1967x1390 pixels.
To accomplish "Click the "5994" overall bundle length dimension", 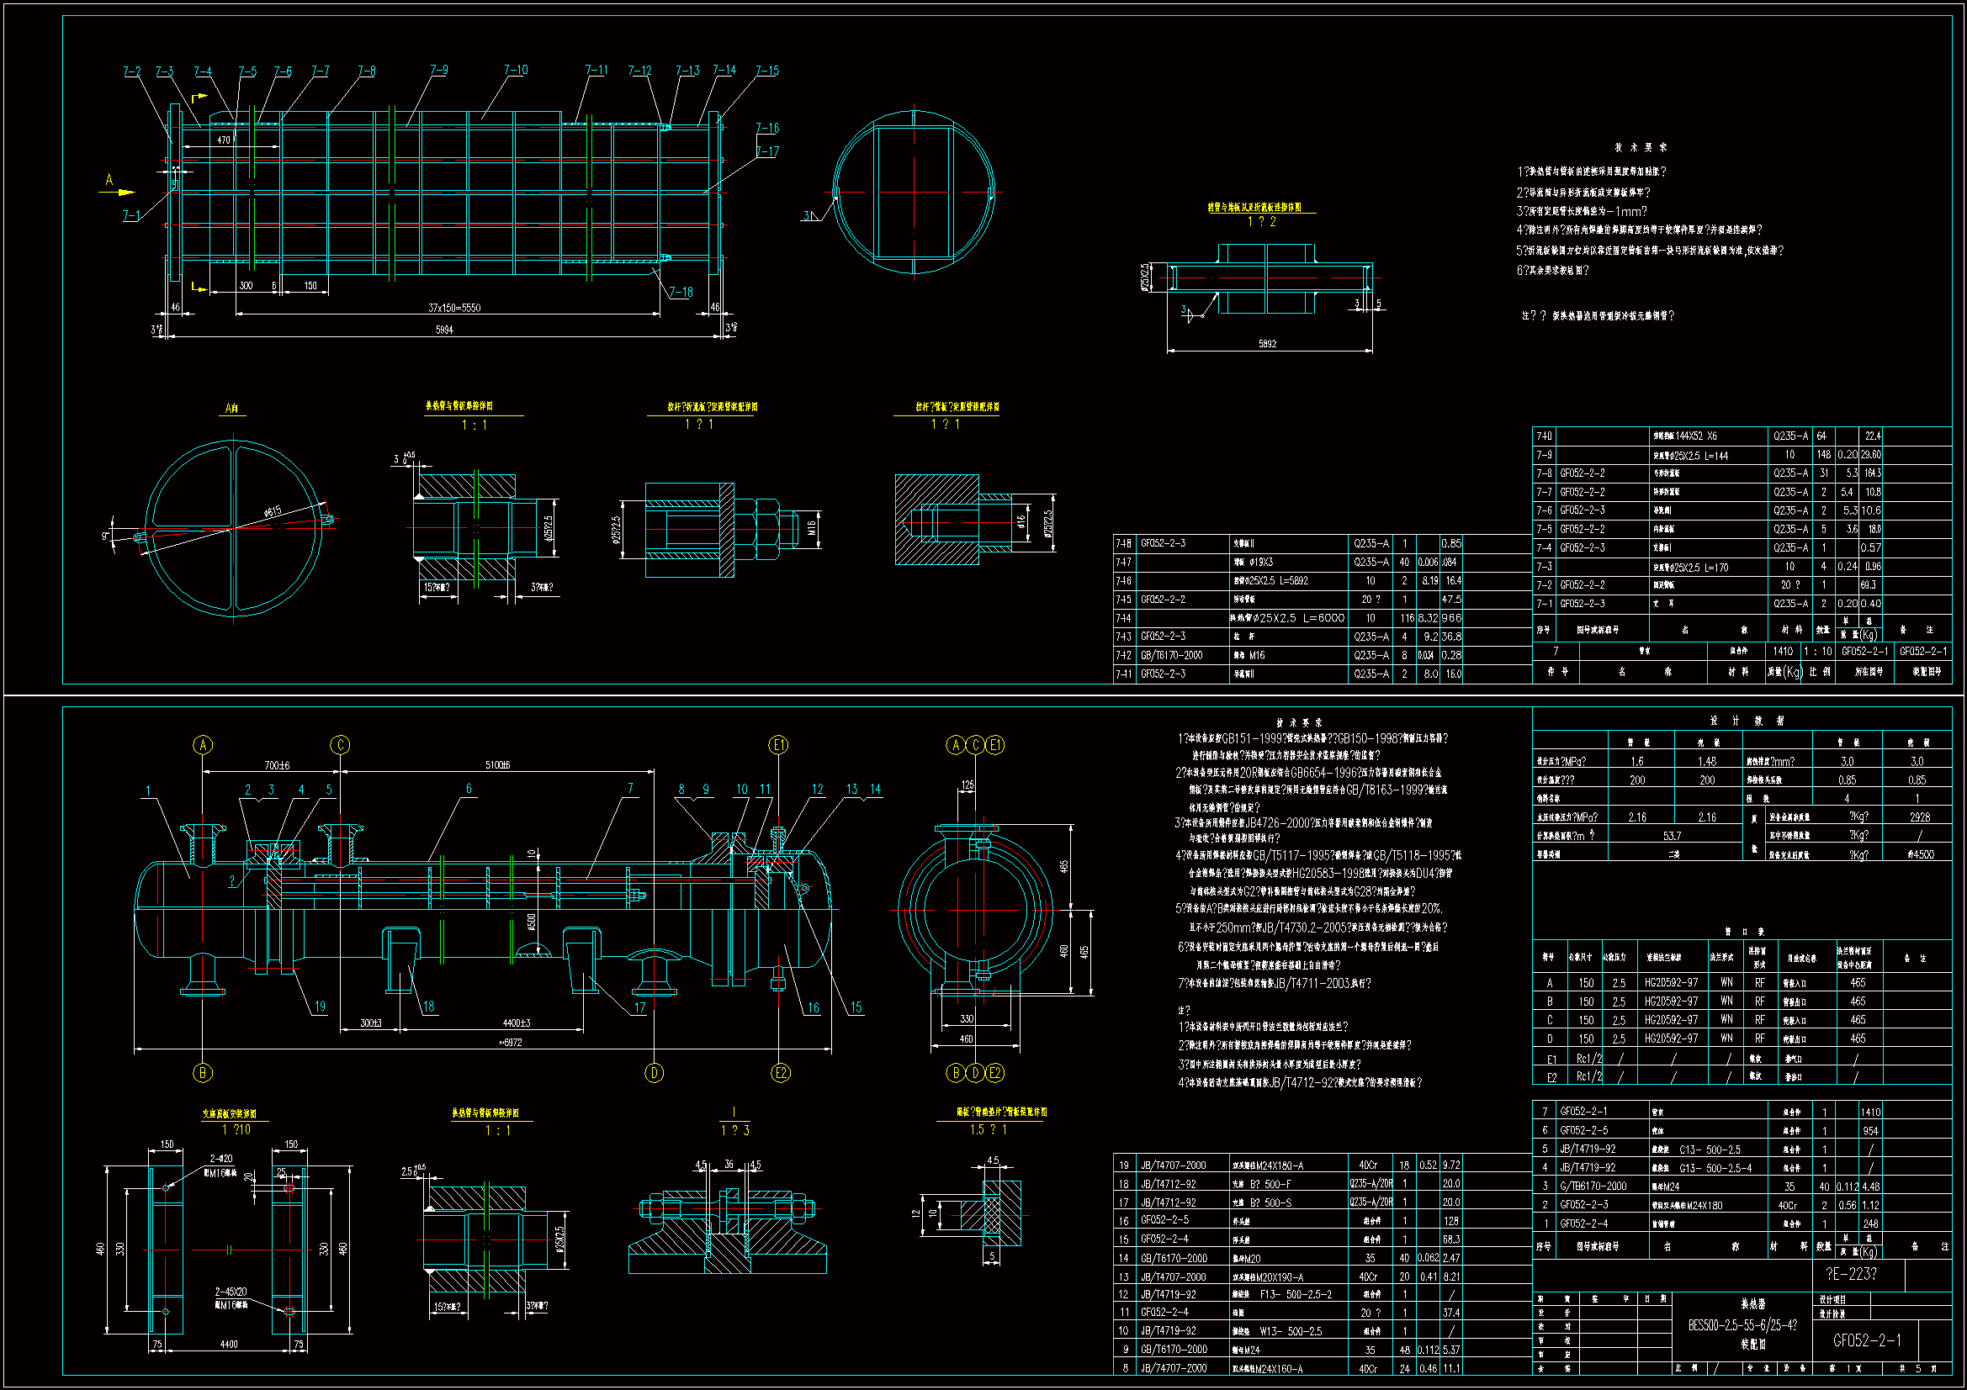I will pos(443,330).
